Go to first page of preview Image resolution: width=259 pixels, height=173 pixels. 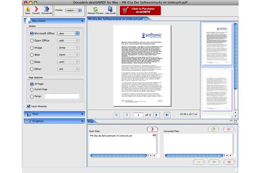[x=116, y=115]
